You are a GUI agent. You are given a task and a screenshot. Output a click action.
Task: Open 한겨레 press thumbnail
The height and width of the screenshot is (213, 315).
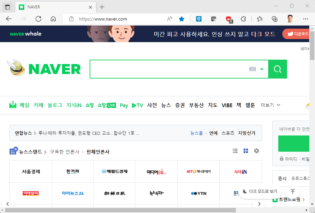(72, 172)
